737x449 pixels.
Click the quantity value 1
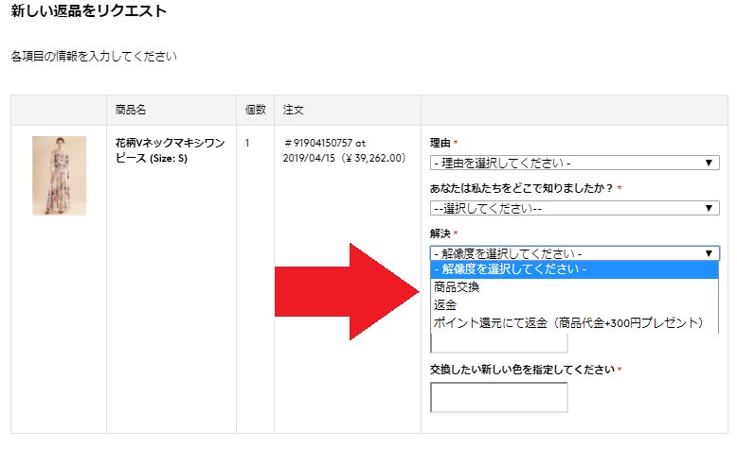[x=247, y=143]
